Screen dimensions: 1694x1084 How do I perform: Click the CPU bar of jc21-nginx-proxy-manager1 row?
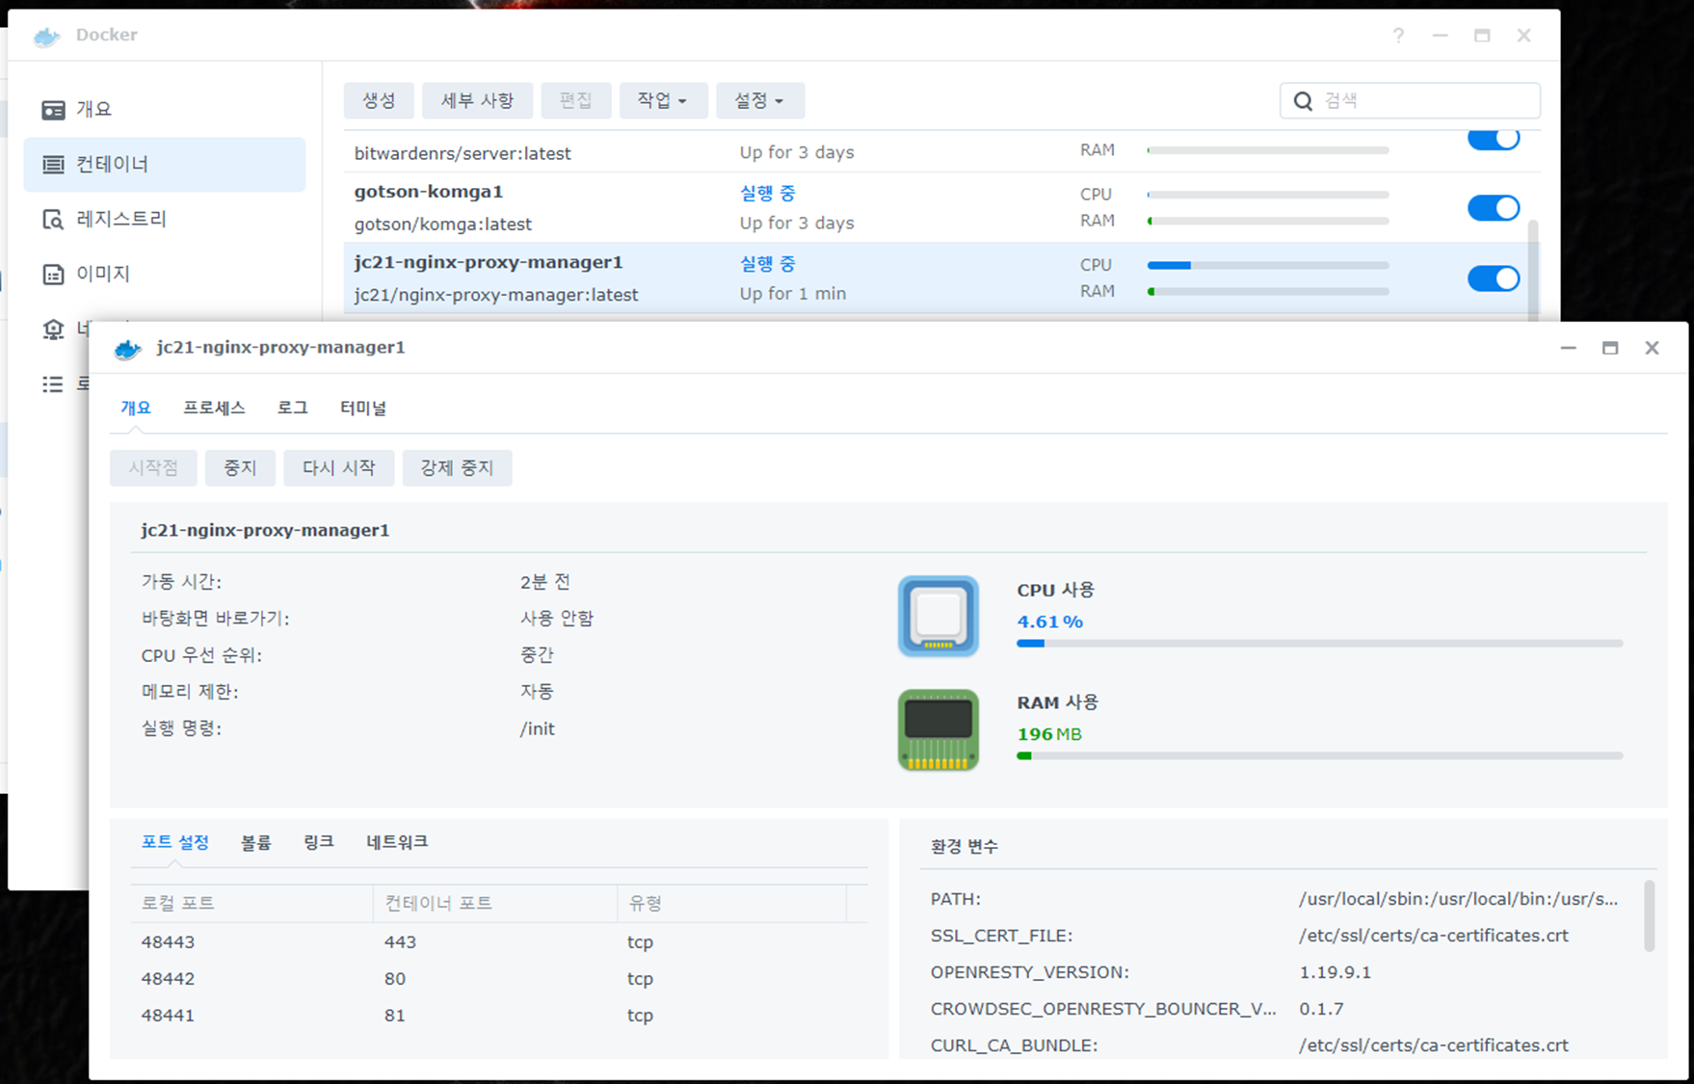pos(1267,265)
